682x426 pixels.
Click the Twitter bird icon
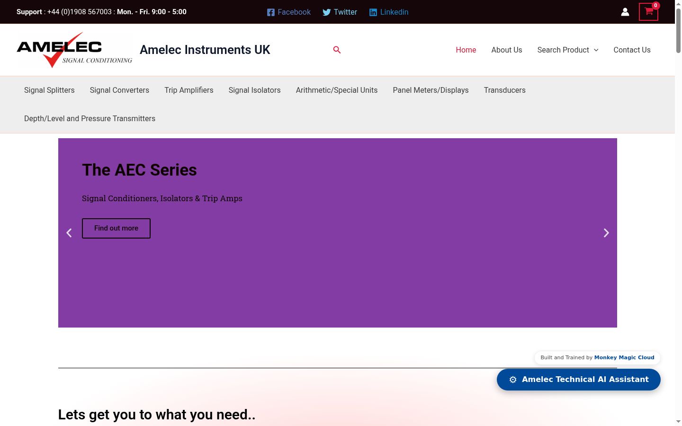(327, 12)
